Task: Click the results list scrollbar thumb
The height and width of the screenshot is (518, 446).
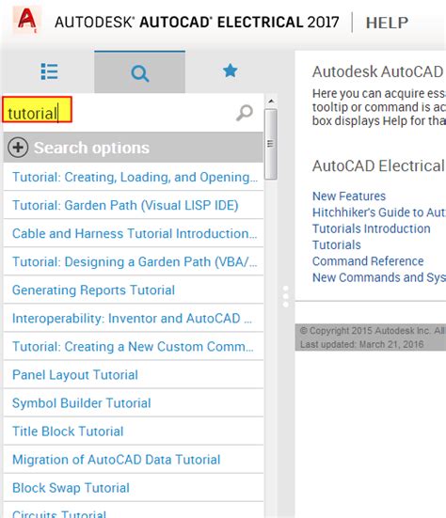Action: point(271,144)
